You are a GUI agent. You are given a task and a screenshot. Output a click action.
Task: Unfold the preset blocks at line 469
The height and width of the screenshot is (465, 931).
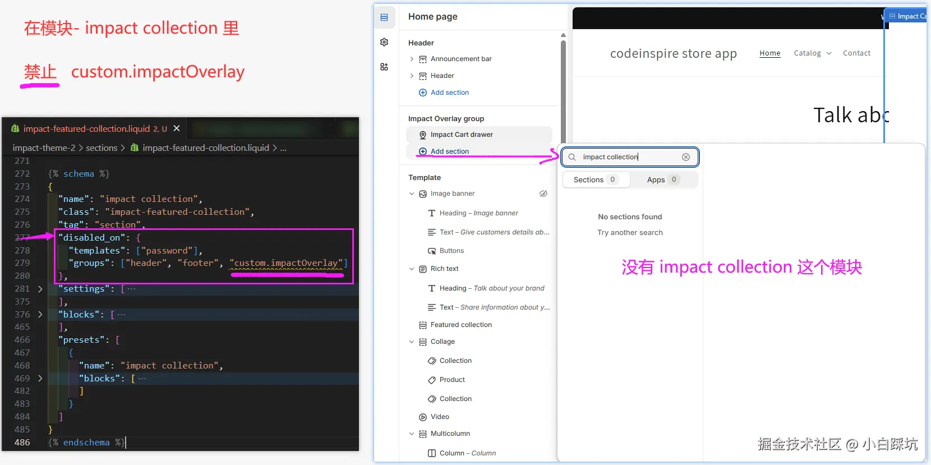[x=40, y=379]
